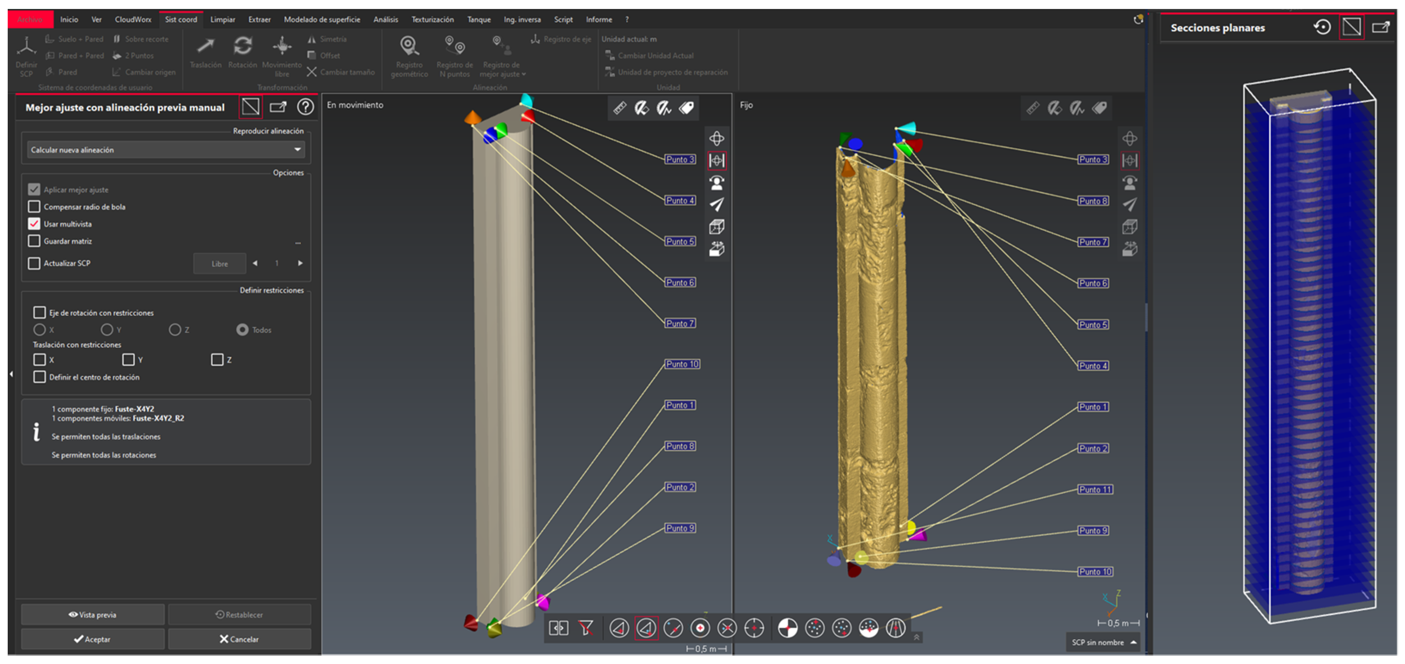Click the Punto 10 label in Fijo view

[1094, 572]
